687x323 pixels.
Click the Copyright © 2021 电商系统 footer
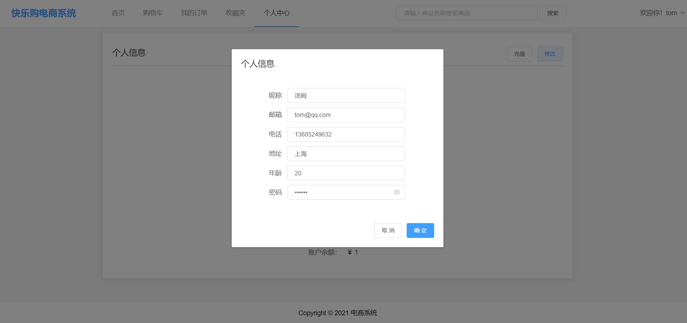(x=337, y=313)
